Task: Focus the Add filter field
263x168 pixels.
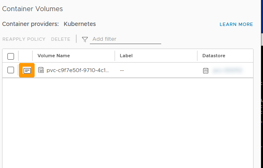Action: [x=125, y=39]
